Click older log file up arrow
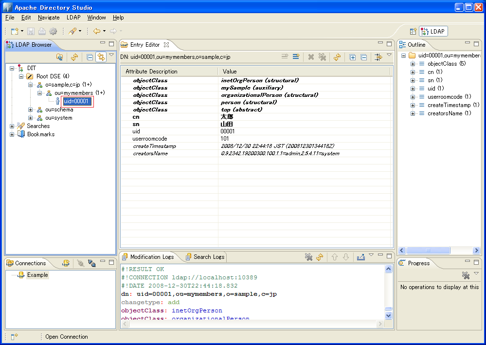The height and width of the screenshot is (345, 486). coord(335,257)
